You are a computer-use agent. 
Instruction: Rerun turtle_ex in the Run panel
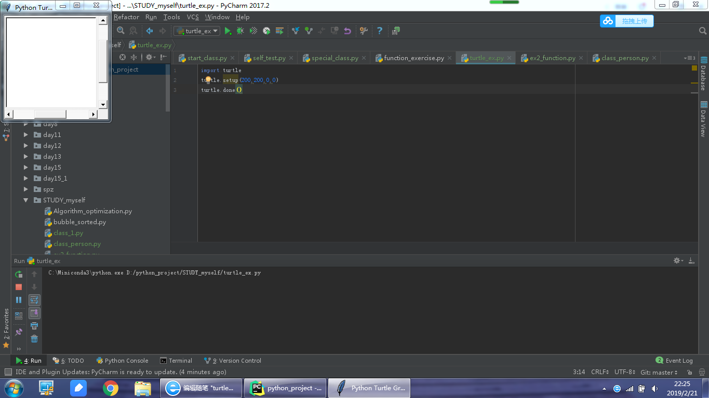[19, 275]
